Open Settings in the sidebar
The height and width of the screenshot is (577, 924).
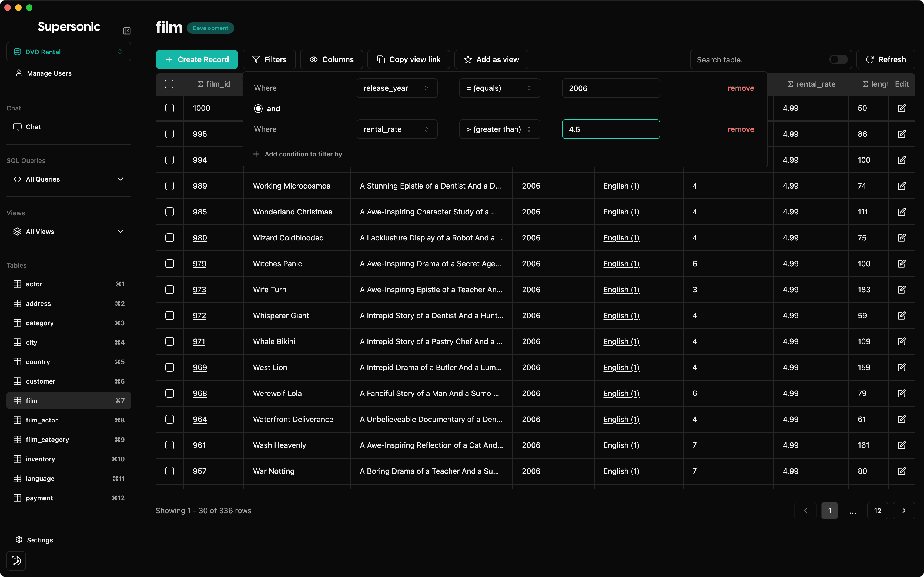pyautogui.click(x=34, y=540)
